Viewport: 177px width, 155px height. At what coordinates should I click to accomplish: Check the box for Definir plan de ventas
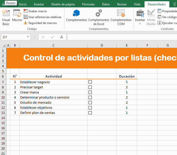[90, 113]
